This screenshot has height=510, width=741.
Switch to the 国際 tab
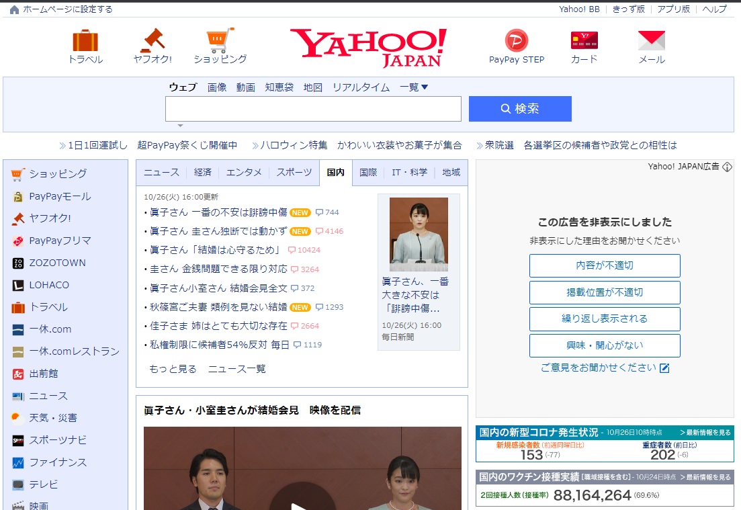point(368,173)
